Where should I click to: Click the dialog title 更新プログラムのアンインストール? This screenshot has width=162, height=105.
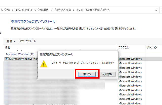click(56, 54)
